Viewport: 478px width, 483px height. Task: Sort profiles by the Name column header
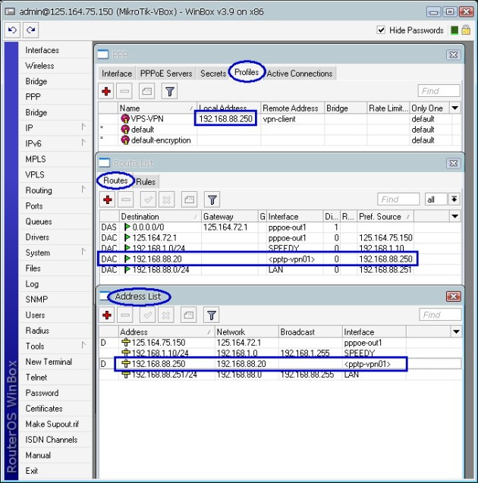coord(157,108)
